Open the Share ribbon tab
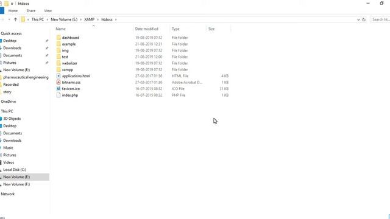The width and height of the screenshot is (390, 219). 31,11
